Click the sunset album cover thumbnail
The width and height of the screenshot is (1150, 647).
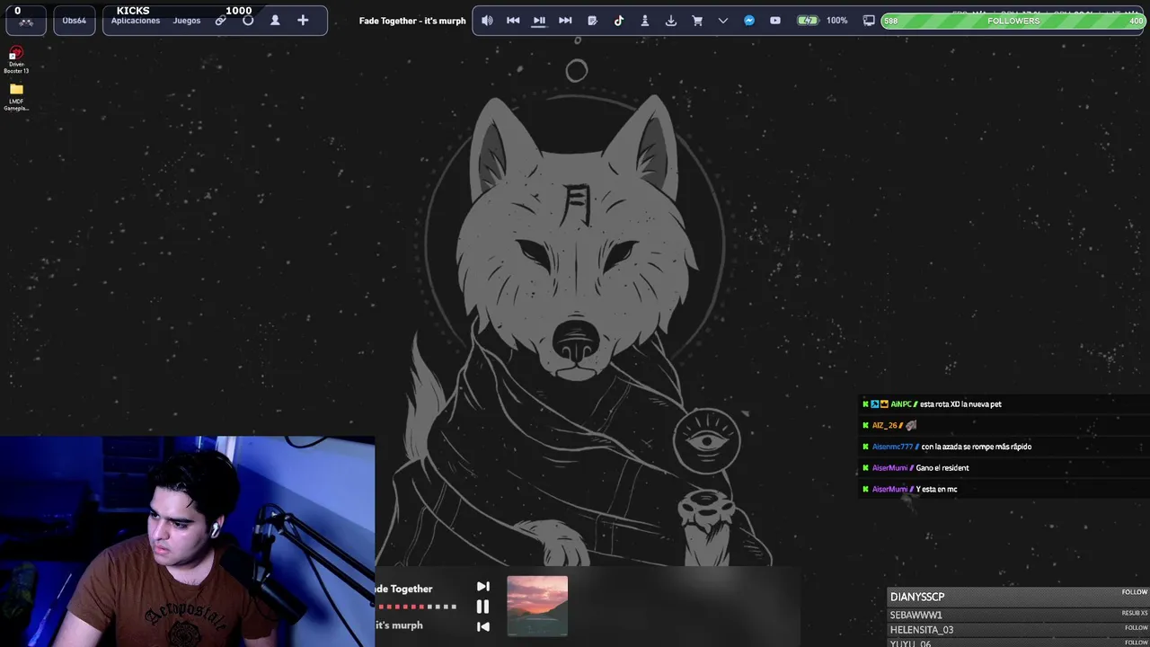pyautogui.click(x=537, y=606)
